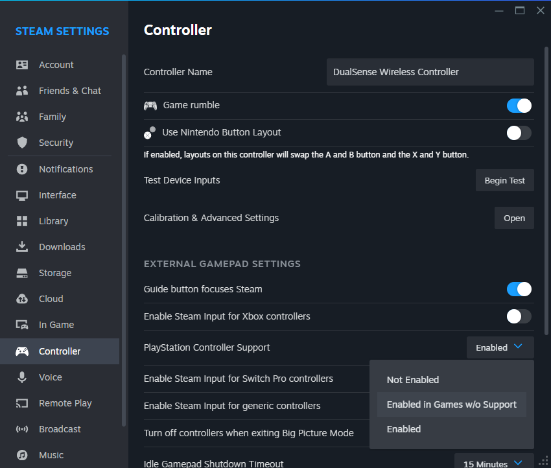Image resolution: width=551 pixels, height=468 pixels.
Task: Open Friends & Chat settings icon
Action: click(x=22, y=91)
